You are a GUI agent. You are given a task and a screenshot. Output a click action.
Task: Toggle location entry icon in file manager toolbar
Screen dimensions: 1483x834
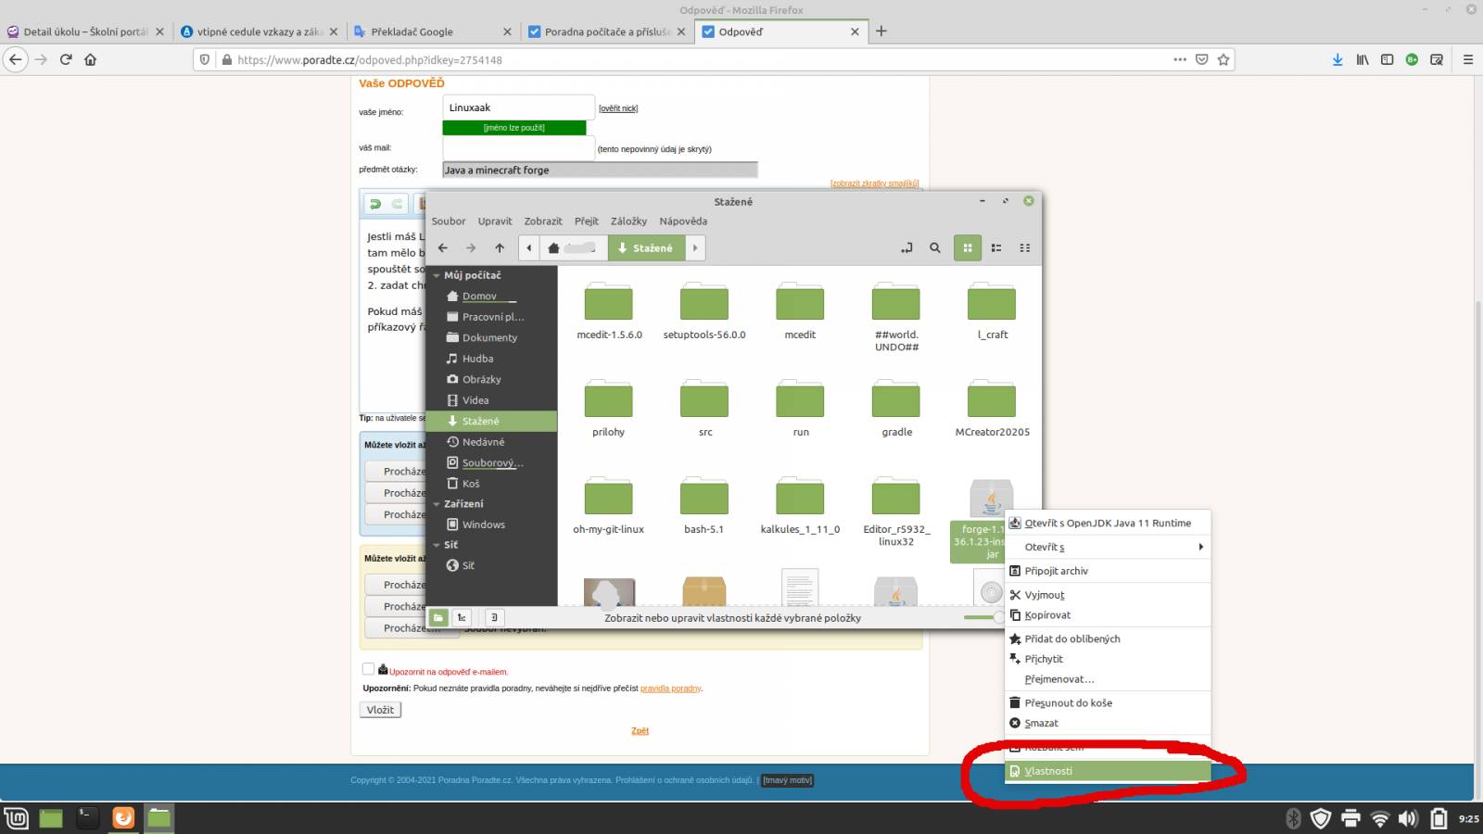[x=906, y=248]
